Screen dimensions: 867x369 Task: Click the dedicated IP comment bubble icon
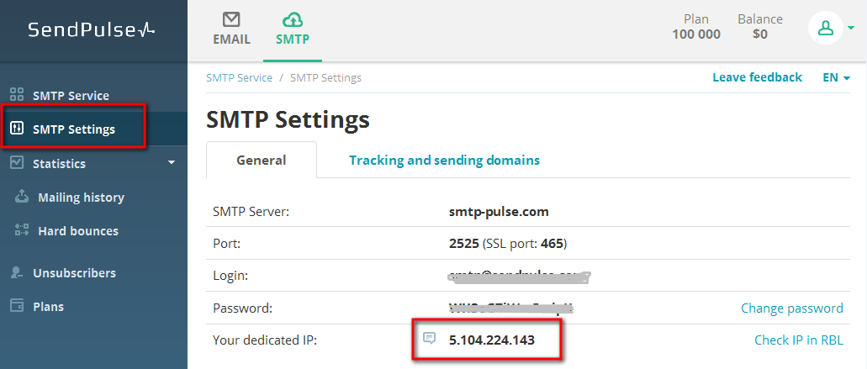429,338
